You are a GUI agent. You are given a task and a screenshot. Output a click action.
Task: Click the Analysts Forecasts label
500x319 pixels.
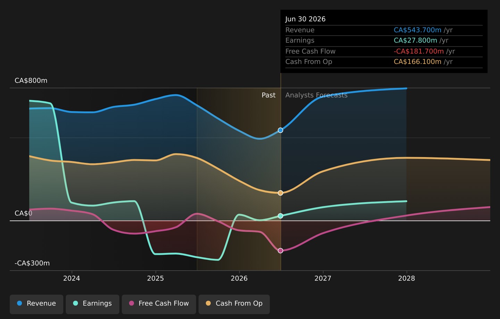(316, 95)
